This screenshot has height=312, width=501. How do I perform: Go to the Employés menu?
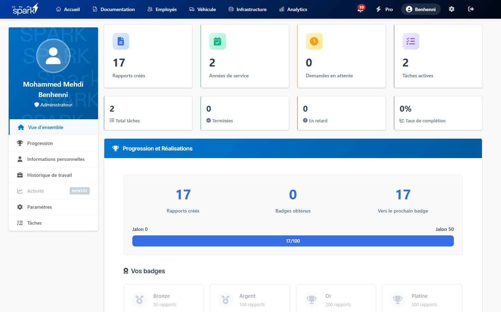point(162,9)
